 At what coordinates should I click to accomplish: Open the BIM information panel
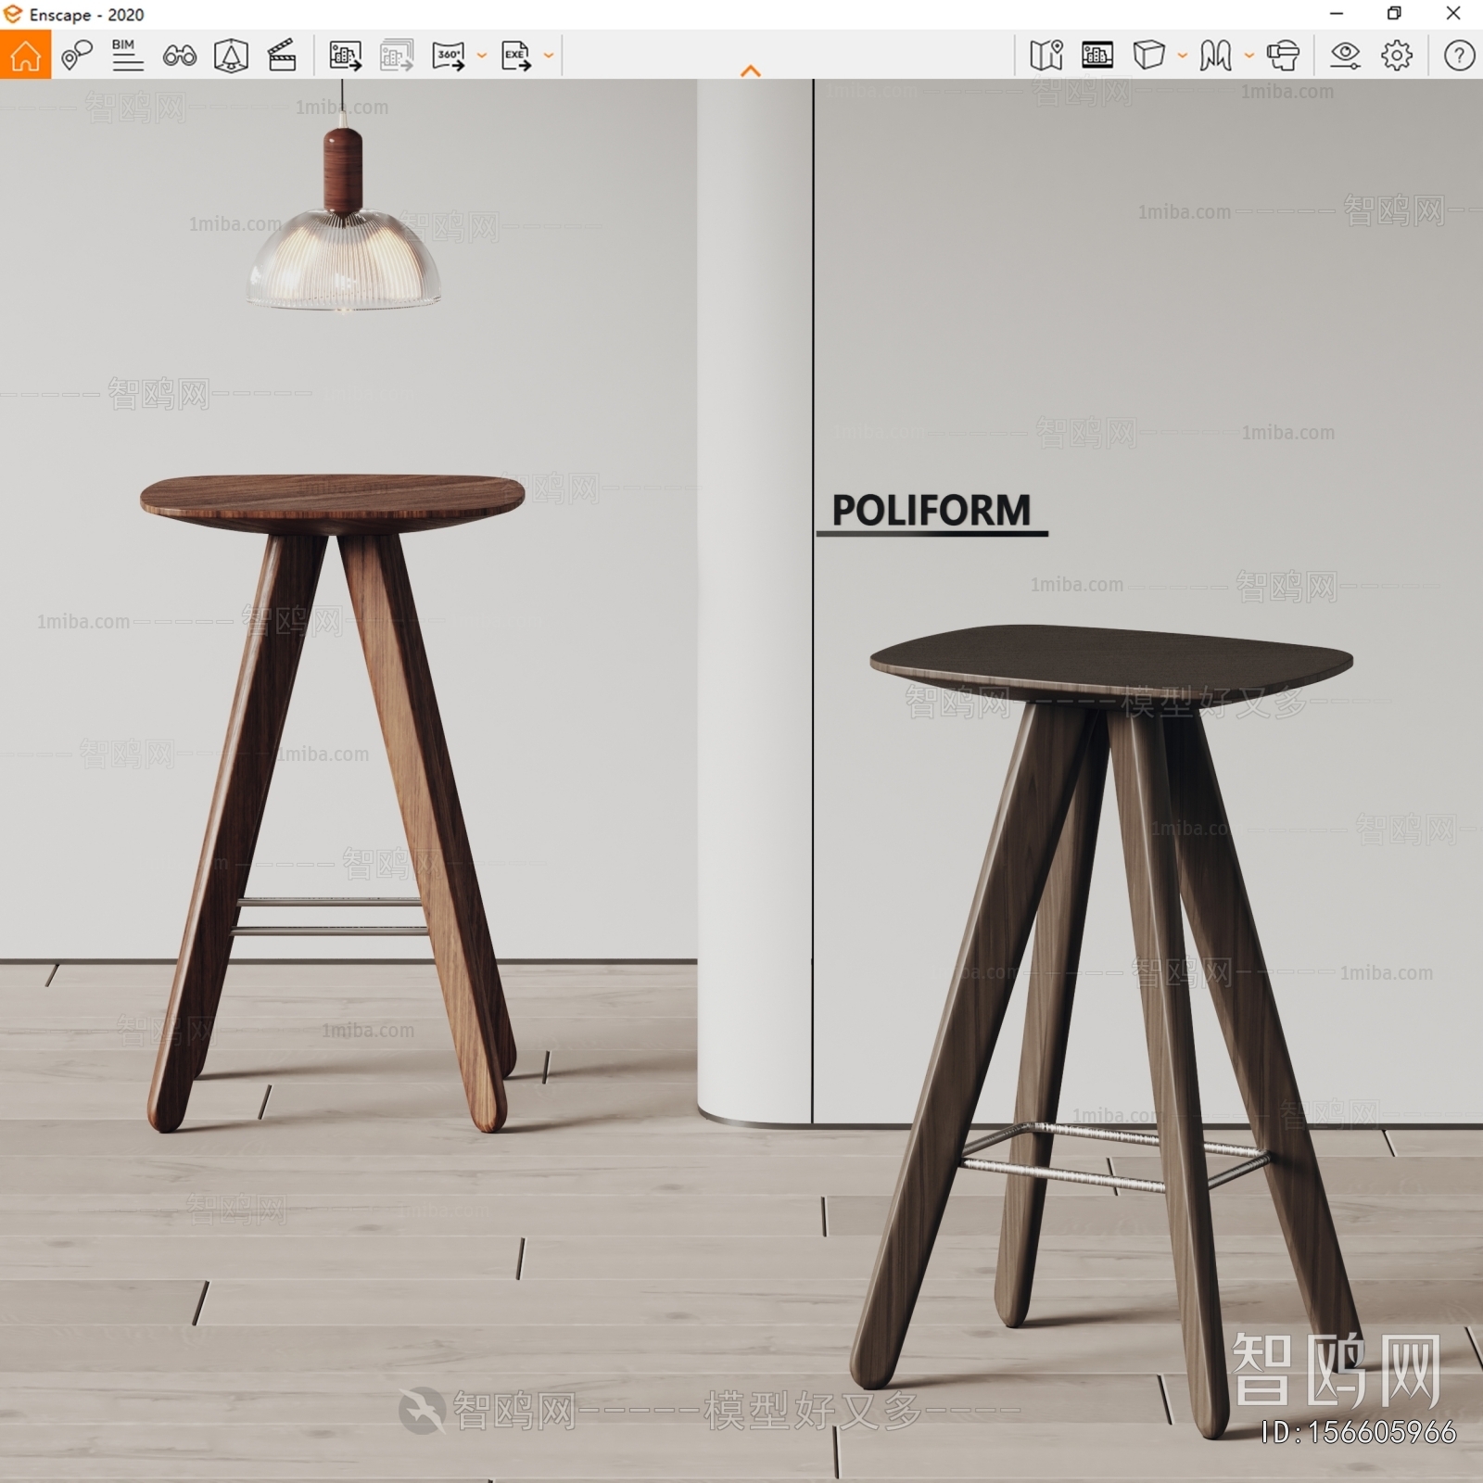pos(127,56)
